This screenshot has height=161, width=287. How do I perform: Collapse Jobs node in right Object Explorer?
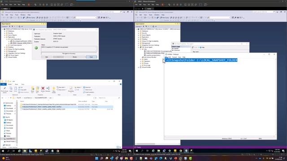[141, 49]
